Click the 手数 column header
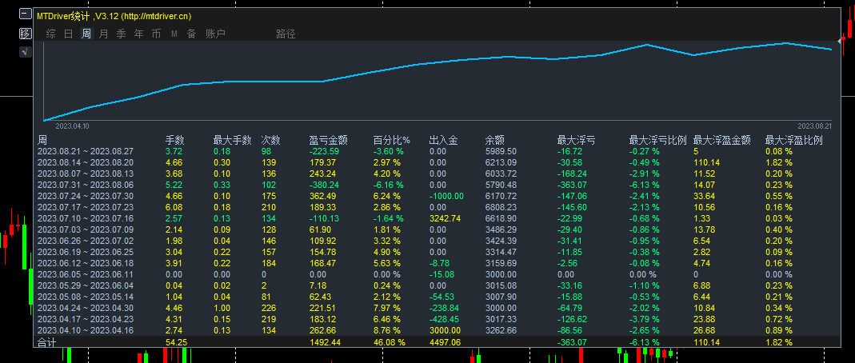Screen dimensions: 855x363 [174, 140]
